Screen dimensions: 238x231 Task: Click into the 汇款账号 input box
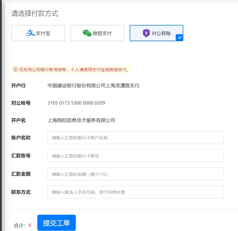click(136, 156)
